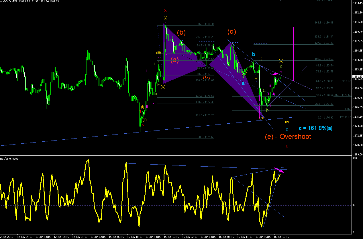This screenshot has height=239, width=363.
Task: Click the current price tag 1181.93
Action: 357,77
